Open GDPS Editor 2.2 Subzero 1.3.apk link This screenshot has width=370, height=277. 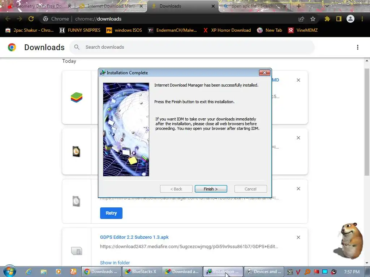coord(134,237)
